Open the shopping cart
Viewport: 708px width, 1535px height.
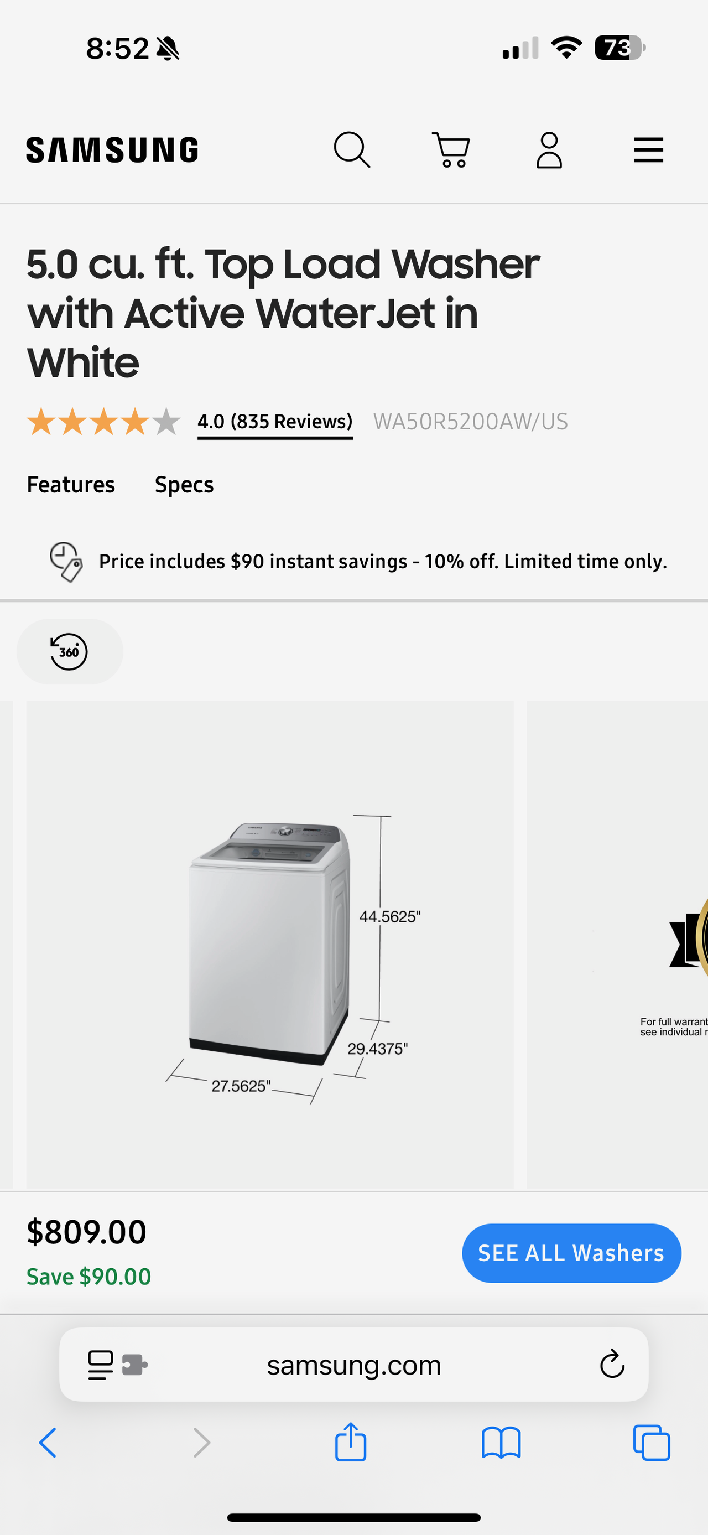(x=451, y=149)
